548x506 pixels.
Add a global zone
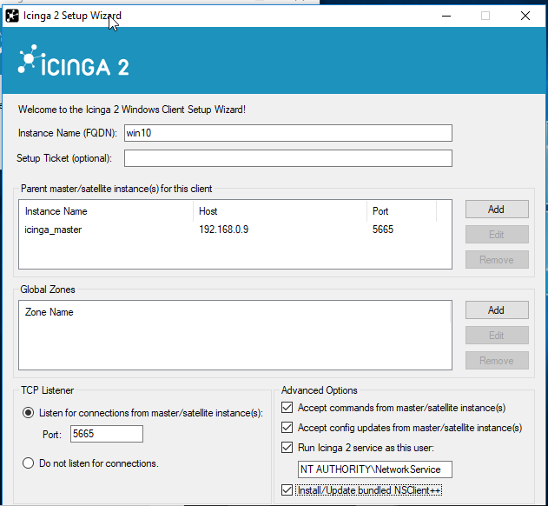(497, 310)
